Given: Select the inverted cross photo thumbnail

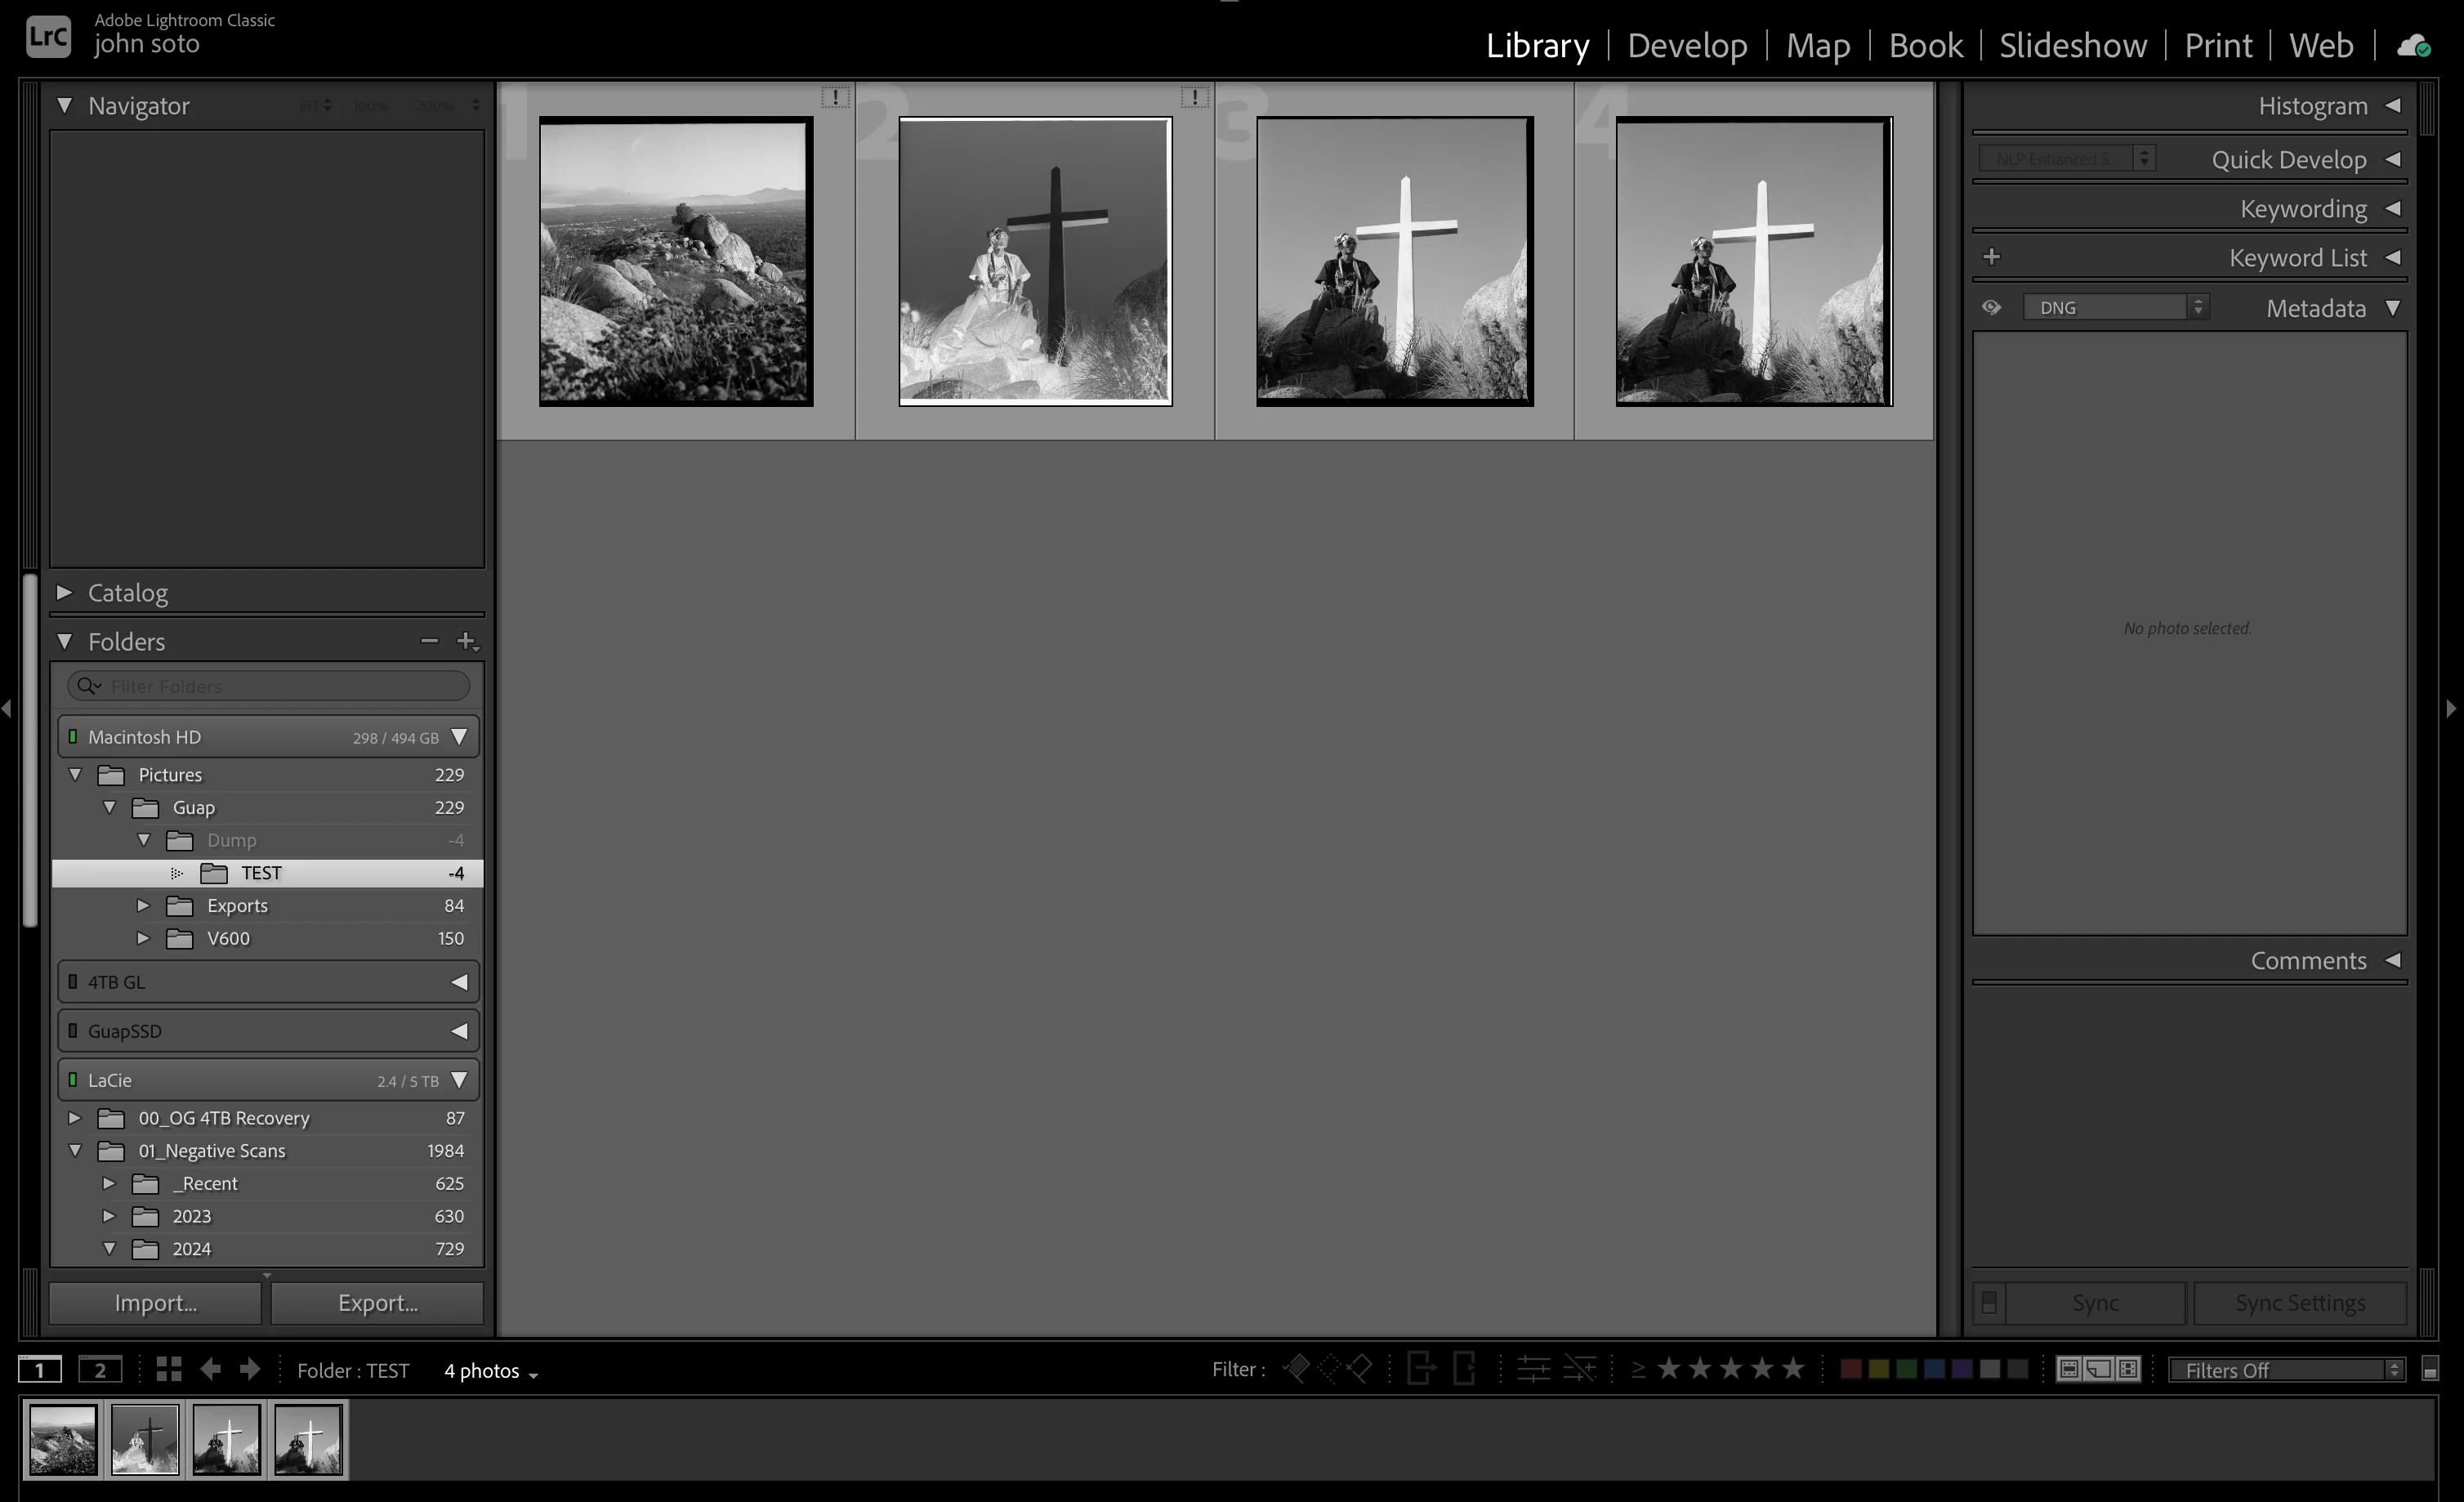Looking at the screenshot, I should (1034, 261).
